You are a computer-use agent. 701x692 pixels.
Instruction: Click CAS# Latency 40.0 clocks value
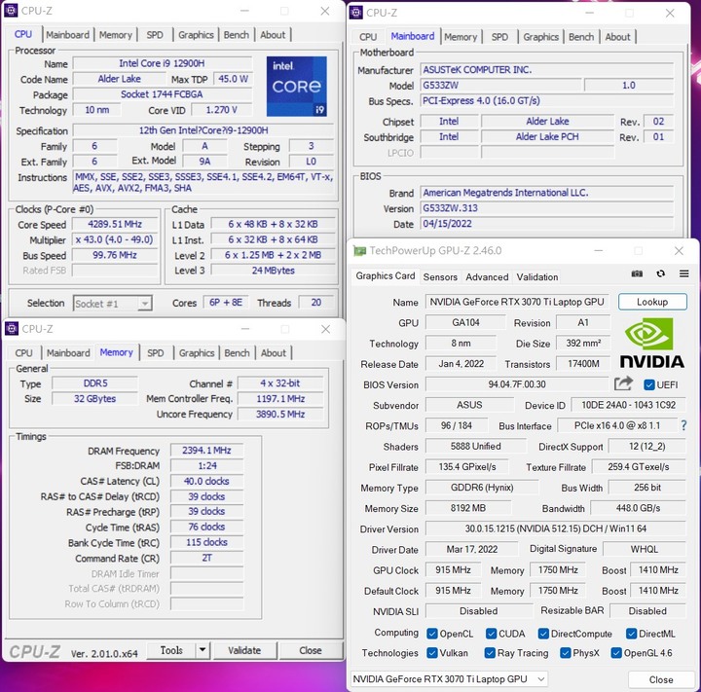206,481
